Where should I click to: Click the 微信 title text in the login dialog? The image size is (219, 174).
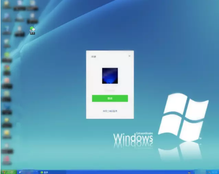click(93, 57)
